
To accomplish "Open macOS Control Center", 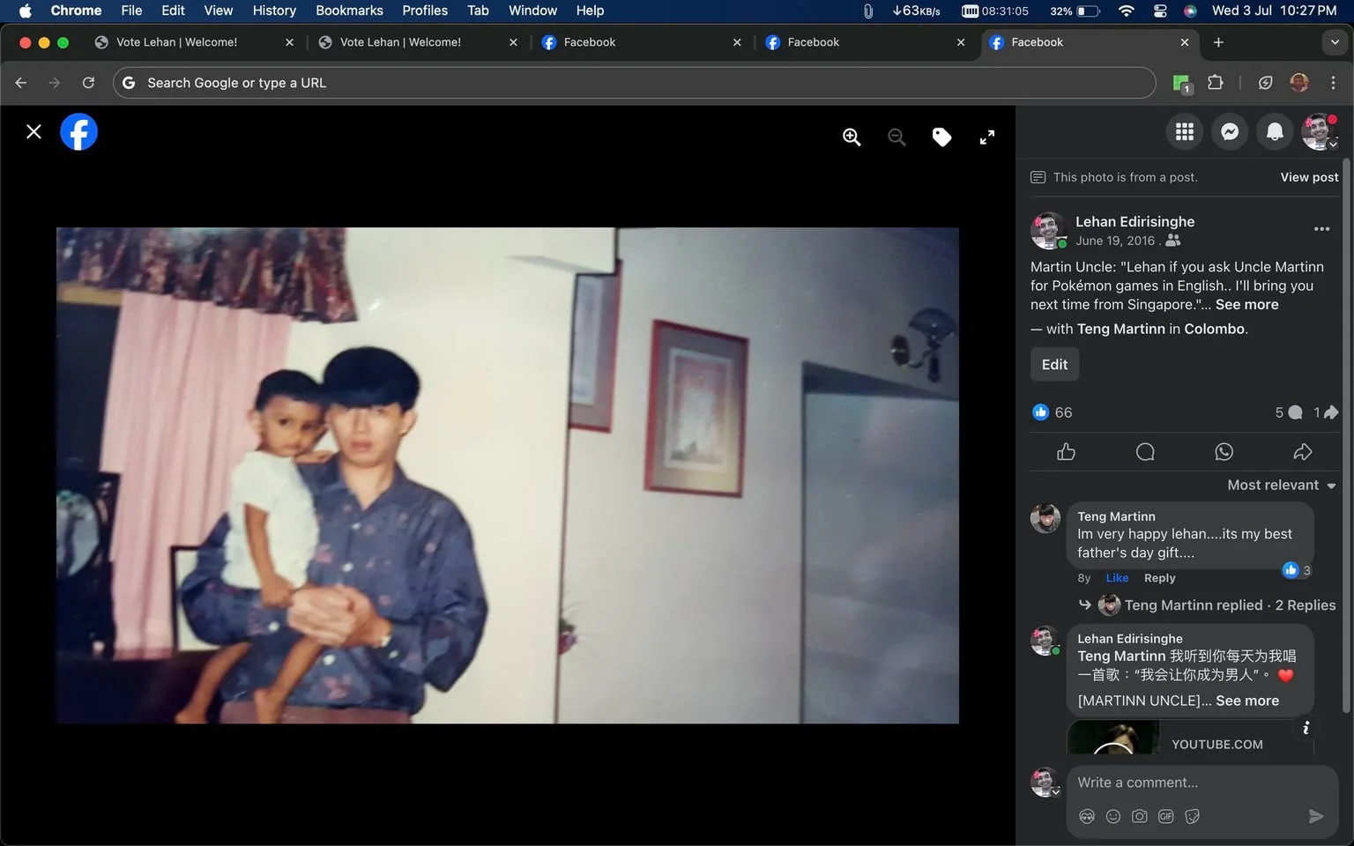I will 1160,11.
